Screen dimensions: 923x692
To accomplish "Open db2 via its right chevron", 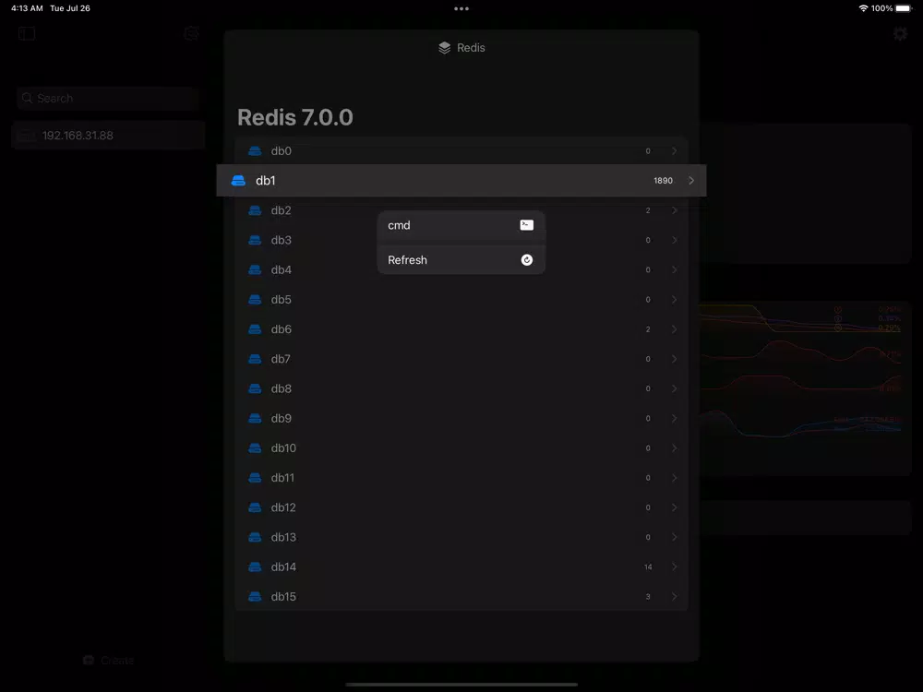I will tap(675, 210).
